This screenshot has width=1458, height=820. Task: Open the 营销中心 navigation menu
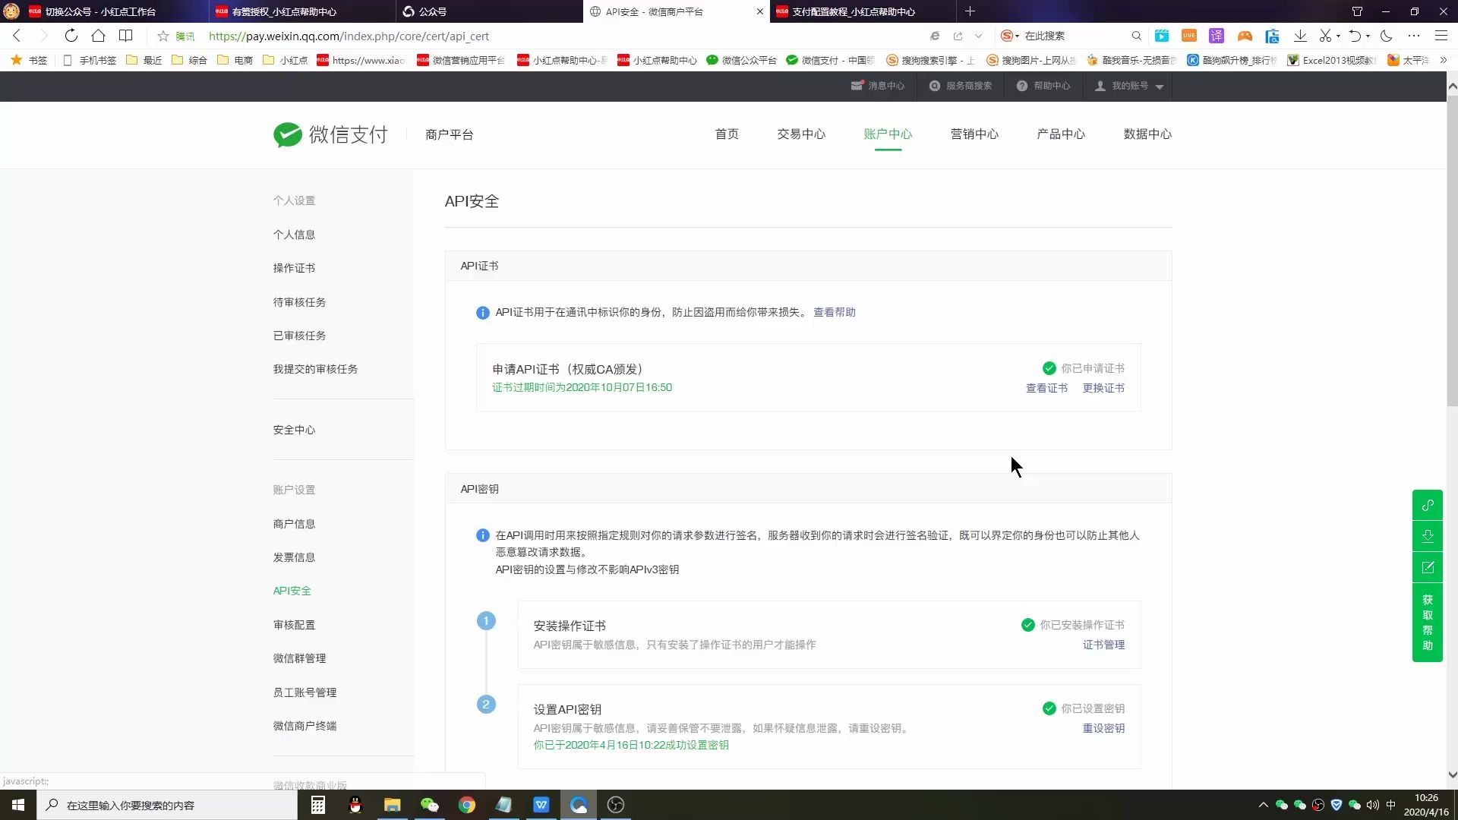[974, 134]
